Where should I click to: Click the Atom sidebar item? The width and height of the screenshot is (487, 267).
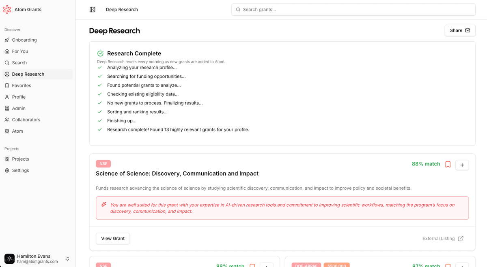point(17,131)
